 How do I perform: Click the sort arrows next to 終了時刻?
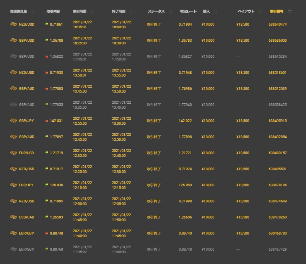131,11
